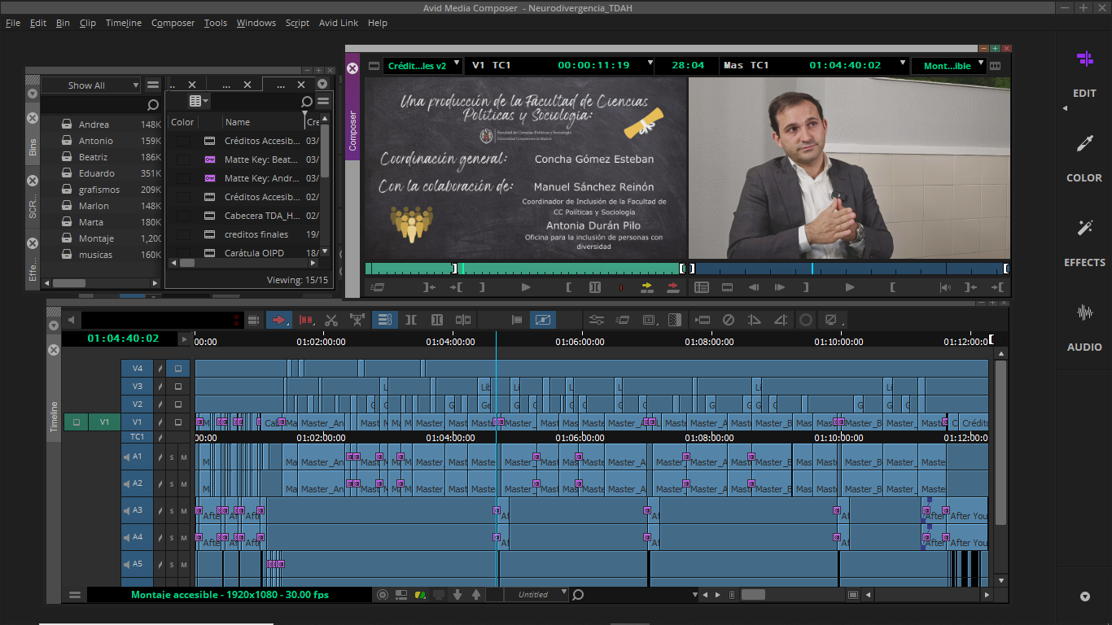Toggle the Link Selection button in timeline toolbar
This screenshot has height=625, width=1112.
point(385,320)
